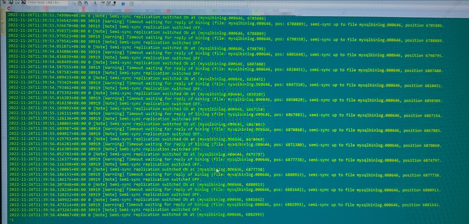Focus the Enter host input field
Viewport: 469px width, 224px height.
47,3
